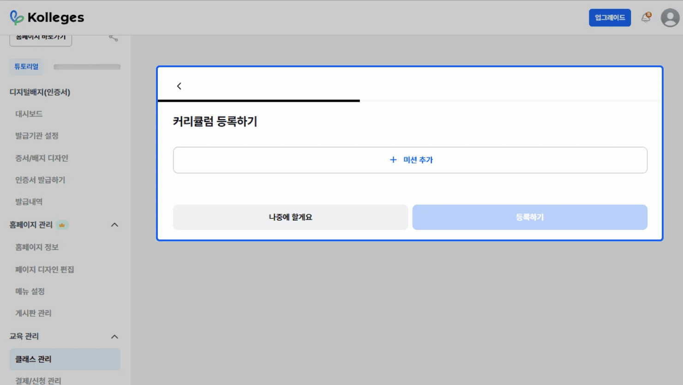Click the crown badge beside 홈페이지 관리

point(62,225)
